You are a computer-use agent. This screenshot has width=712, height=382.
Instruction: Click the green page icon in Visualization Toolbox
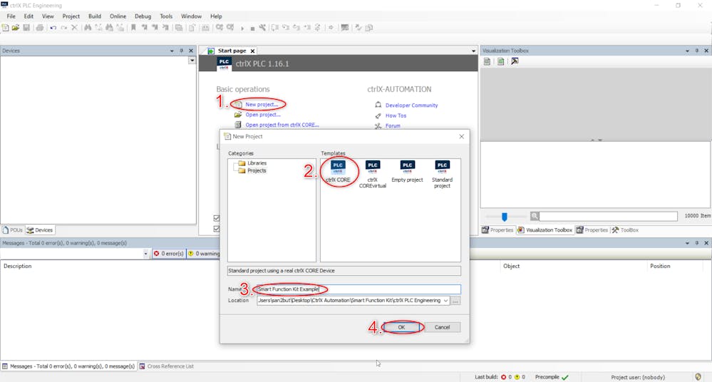500,61
